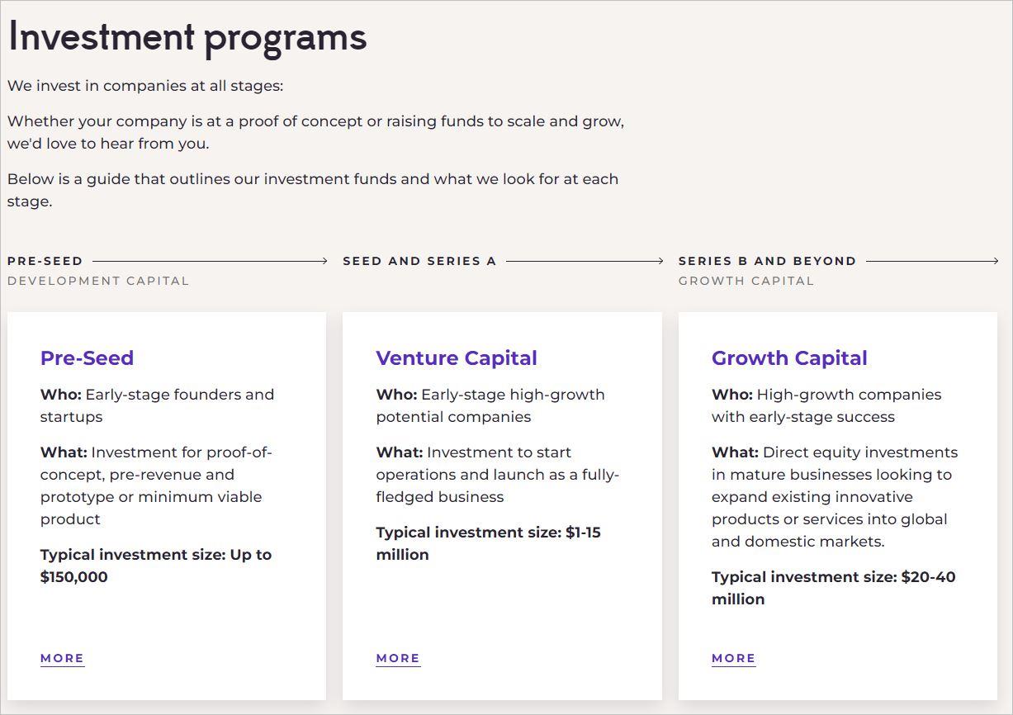This screenshot has width=1013, height=715.
Task: Click the GROWTH CAPITAL stage subtitle
Action: (746, 281)
